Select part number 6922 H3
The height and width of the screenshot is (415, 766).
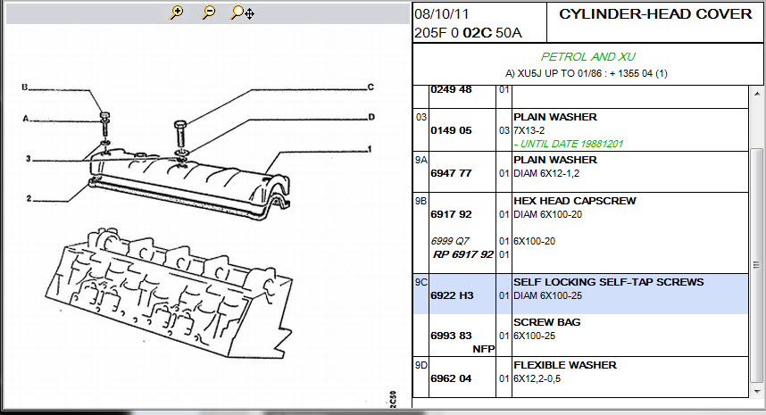coord(452,295)
